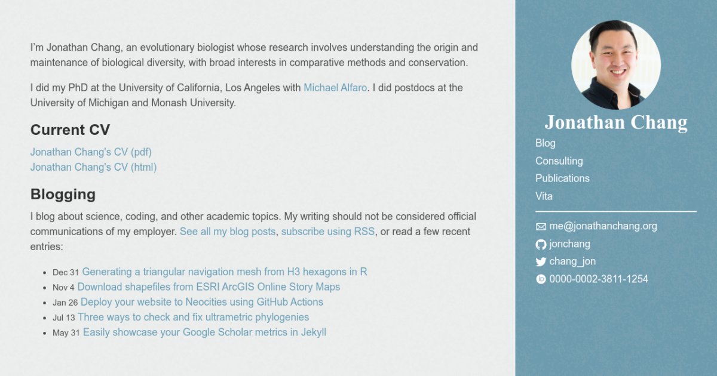717x376 pixels.
Task: Go to the Publications page
Action: 562,178
